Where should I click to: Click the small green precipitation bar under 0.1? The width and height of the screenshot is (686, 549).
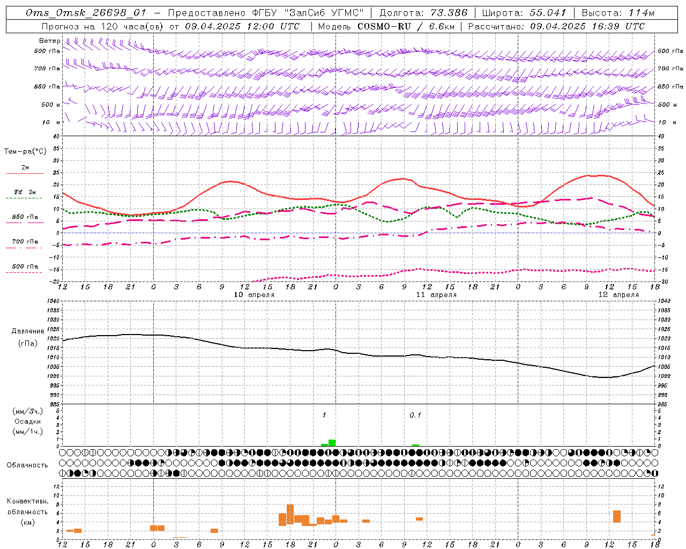(416, 445)
